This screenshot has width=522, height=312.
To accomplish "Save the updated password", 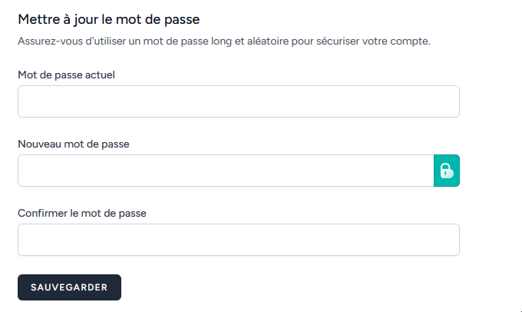I will coord(69,287).
